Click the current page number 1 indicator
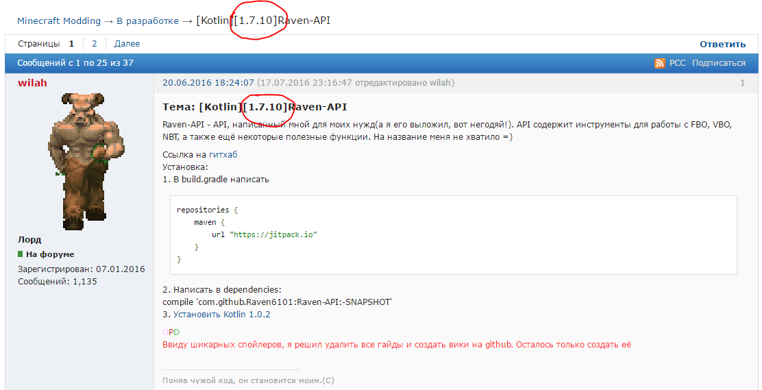The image size is (762, 390). [71, 44]
